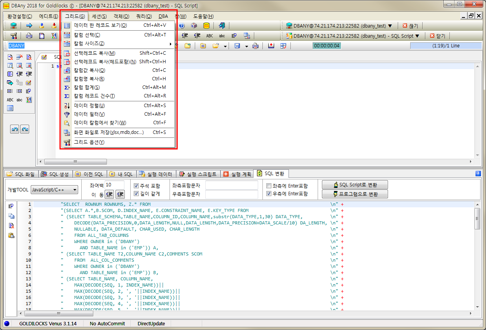Choose 데이터 필터 menu entry
This screenshot has height=330, width=486.
118,114
